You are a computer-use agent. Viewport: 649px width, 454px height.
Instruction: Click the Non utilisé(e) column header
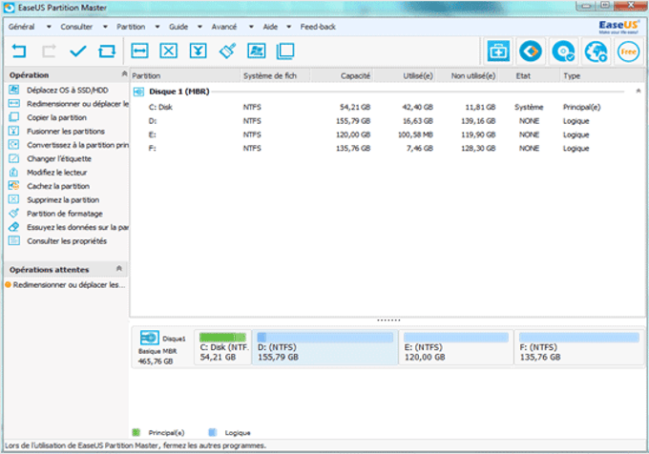click(x=468, y=75)
